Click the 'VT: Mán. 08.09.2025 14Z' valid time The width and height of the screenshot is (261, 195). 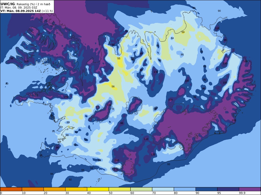21,11
